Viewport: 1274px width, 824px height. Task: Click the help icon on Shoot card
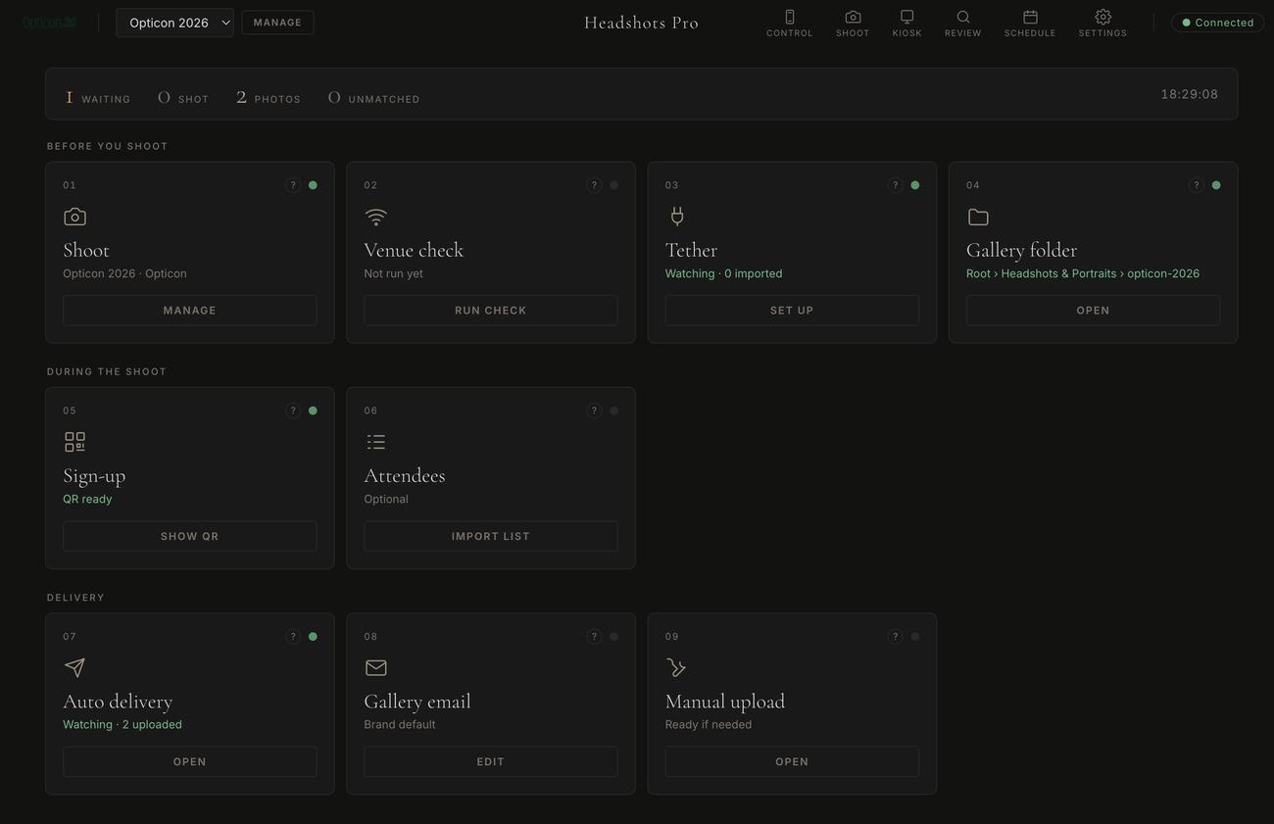click(293, 185)
